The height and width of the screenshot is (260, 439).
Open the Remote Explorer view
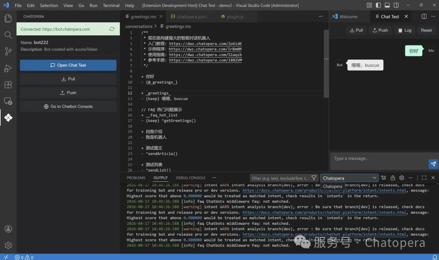pyautogui.click(x=8, y=101)
